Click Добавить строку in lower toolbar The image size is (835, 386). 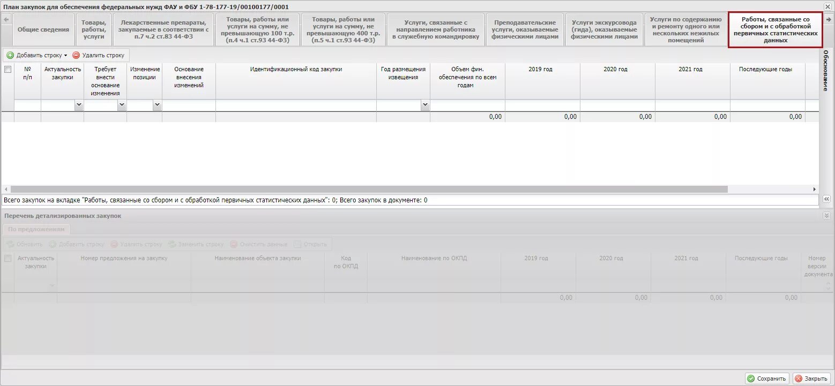[77, 244]
